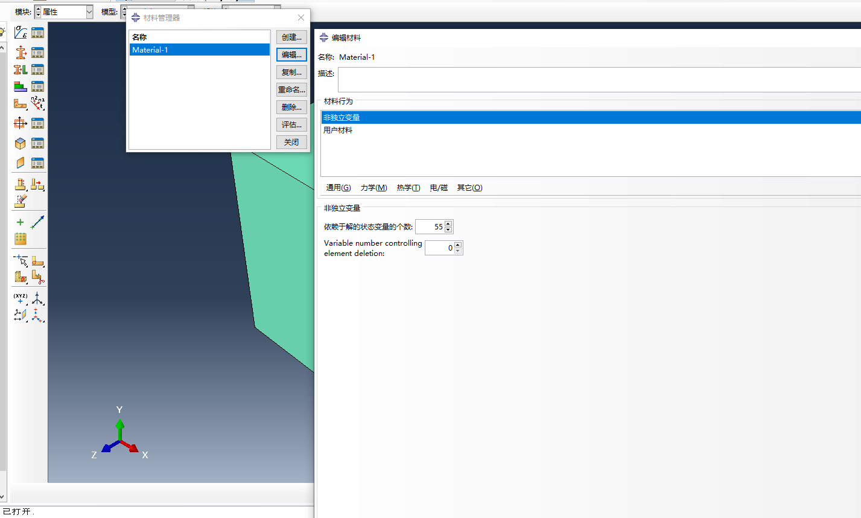The image size is (861, 518).
Task: Open the 模块 dropdown showing 属性
Action: click(62, 11)
